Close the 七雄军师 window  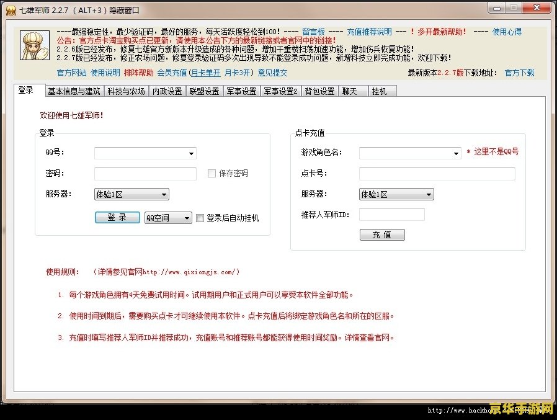coord(537,8)
